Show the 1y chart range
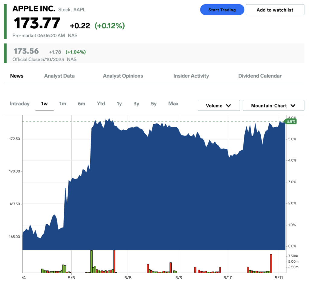The image size is (309, 285). 119,104
